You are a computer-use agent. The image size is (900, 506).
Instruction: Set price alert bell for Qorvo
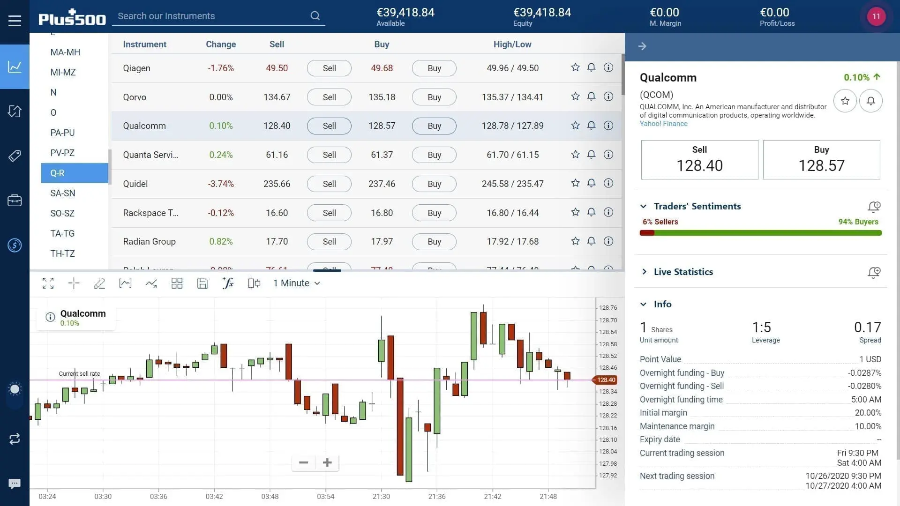click(592, 97)
